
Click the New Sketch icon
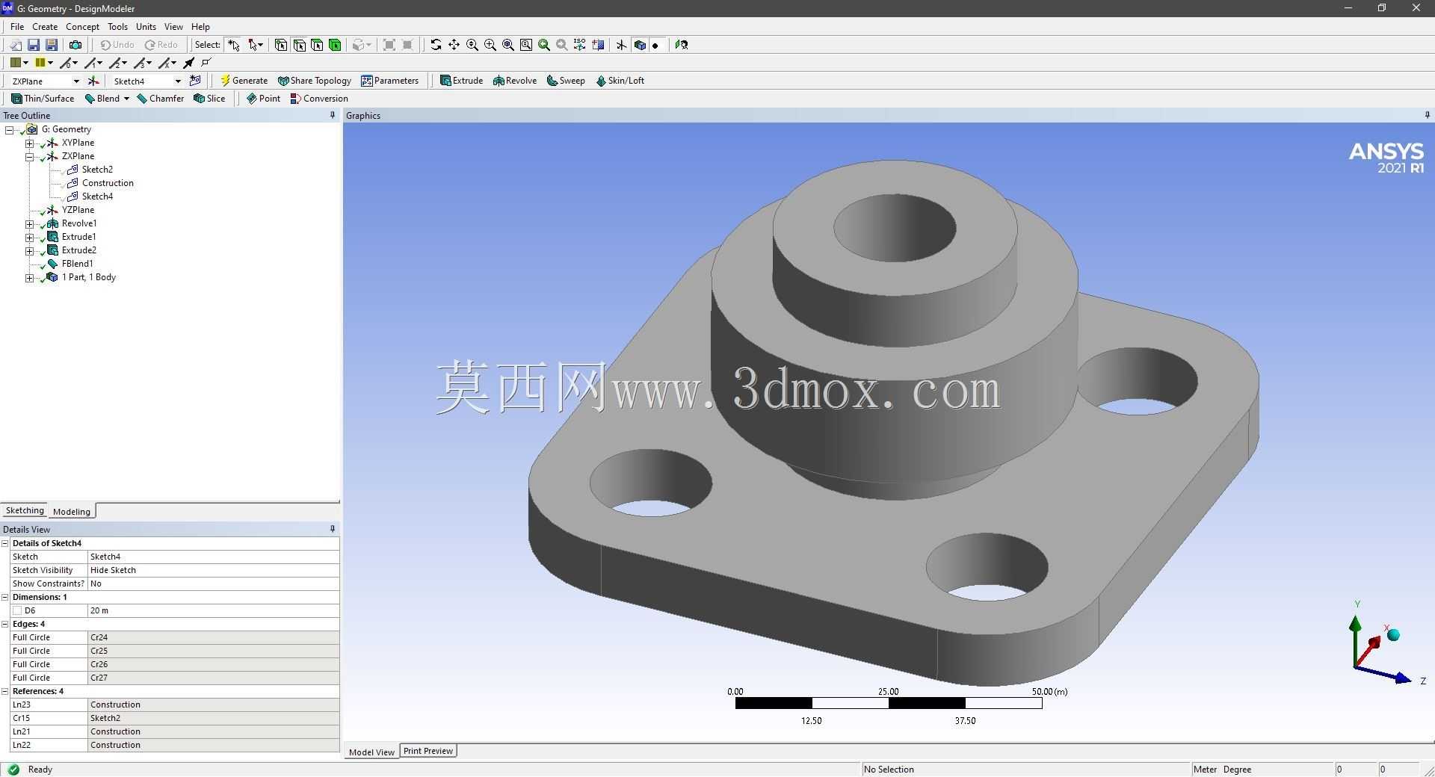(x=196, y=81)
